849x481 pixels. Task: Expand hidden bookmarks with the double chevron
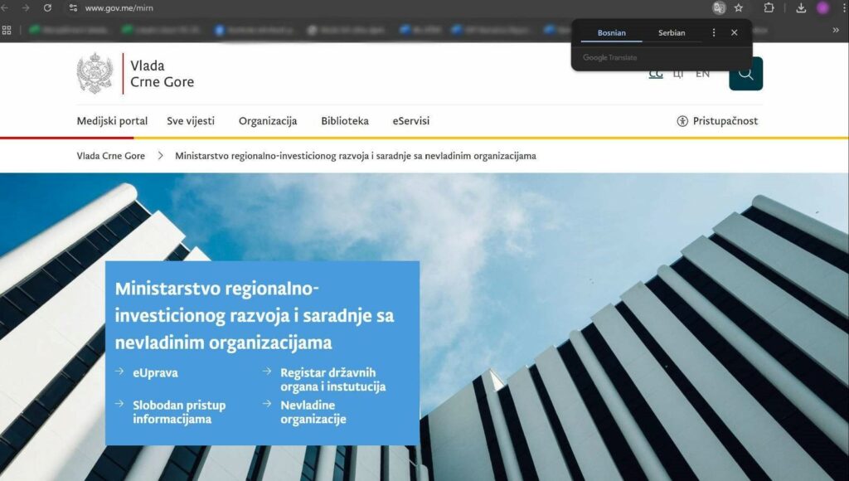click(x=836, y=31)
